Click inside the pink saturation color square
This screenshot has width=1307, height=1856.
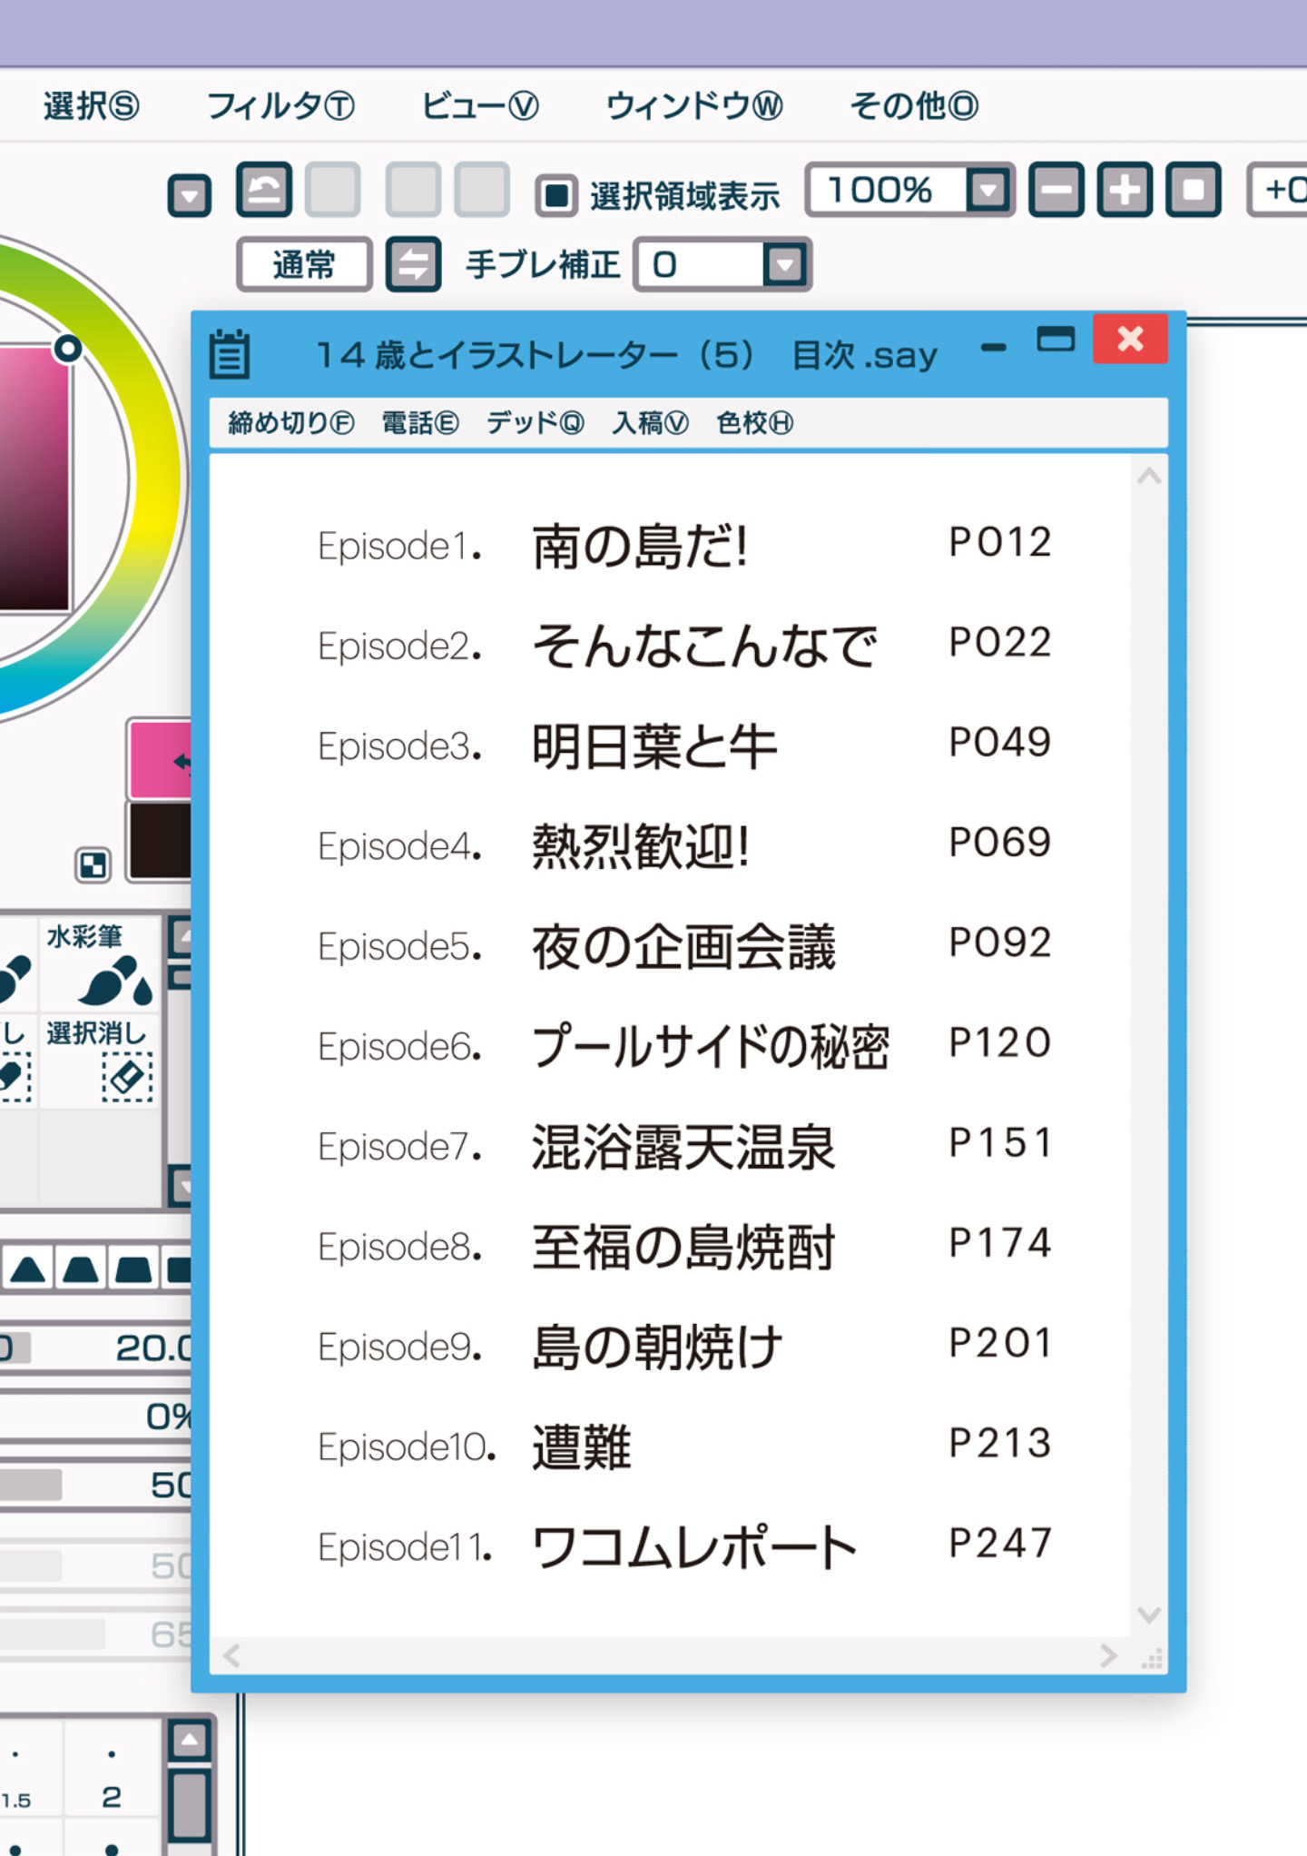tap(33, 478)
